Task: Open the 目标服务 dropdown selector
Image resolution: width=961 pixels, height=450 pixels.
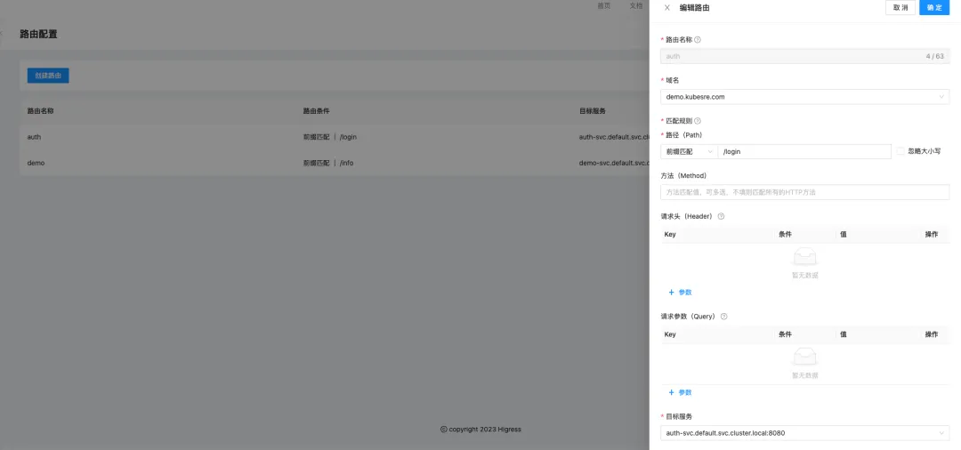Action: (804, 433)
